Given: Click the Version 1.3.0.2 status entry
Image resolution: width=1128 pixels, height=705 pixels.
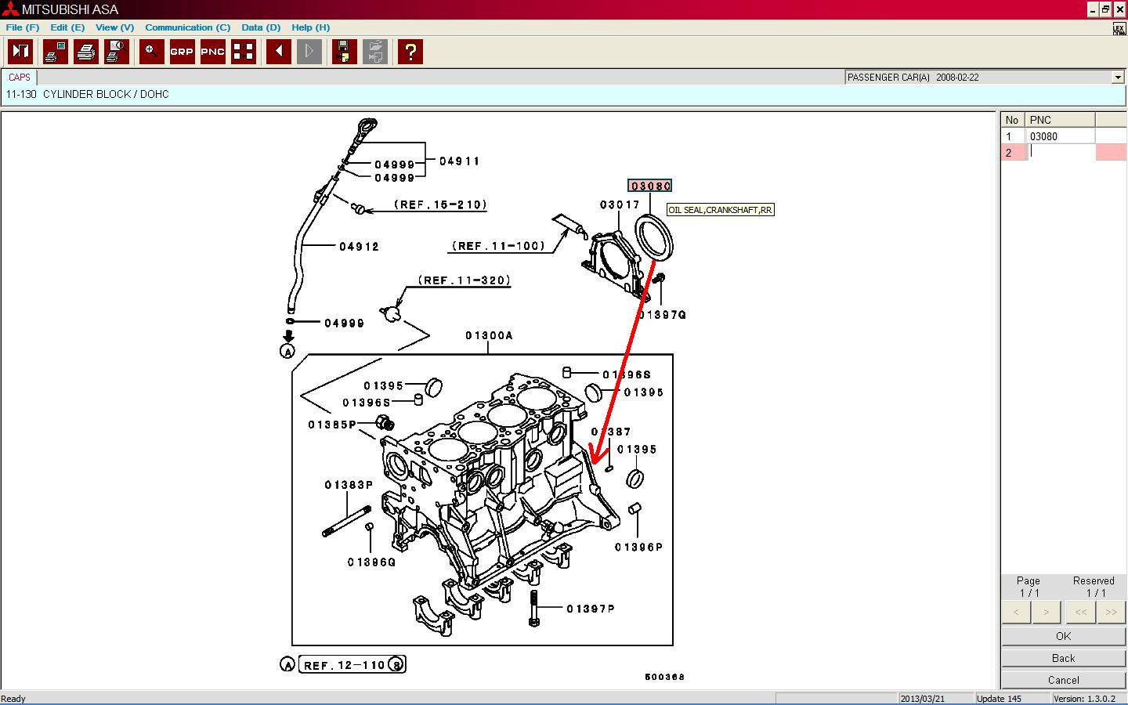Looking at the screenshot, I should click(x=1085, y=699).
